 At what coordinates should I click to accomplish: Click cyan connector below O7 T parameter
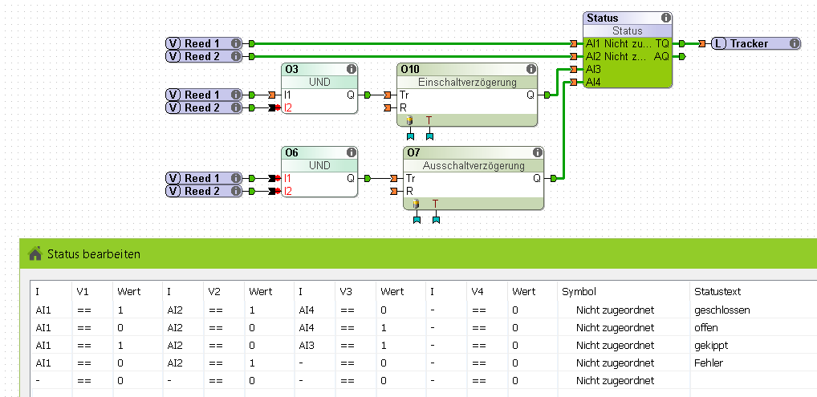436,219
